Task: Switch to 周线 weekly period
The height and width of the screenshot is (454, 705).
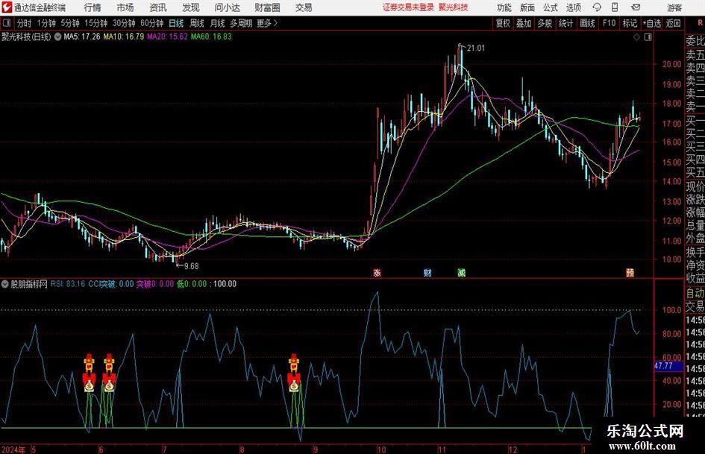Action: point(197,23)
